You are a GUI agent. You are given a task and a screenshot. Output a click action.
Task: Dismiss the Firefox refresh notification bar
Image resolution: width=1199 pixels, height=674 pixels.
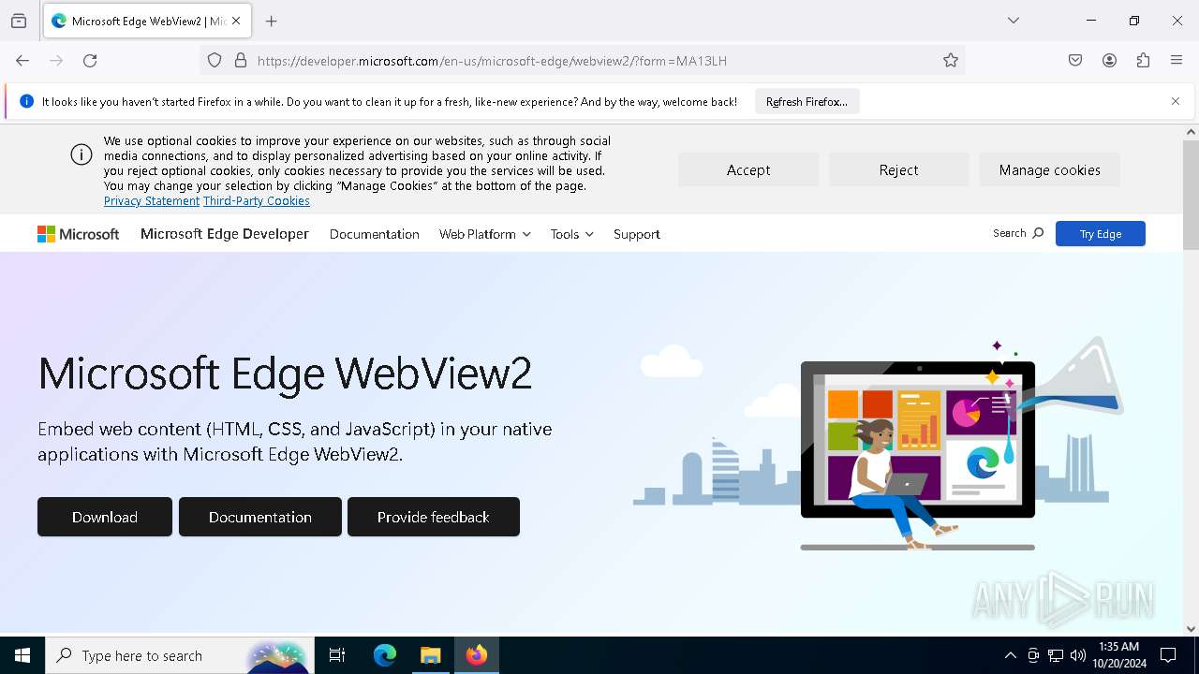(x=1176, y=101)
